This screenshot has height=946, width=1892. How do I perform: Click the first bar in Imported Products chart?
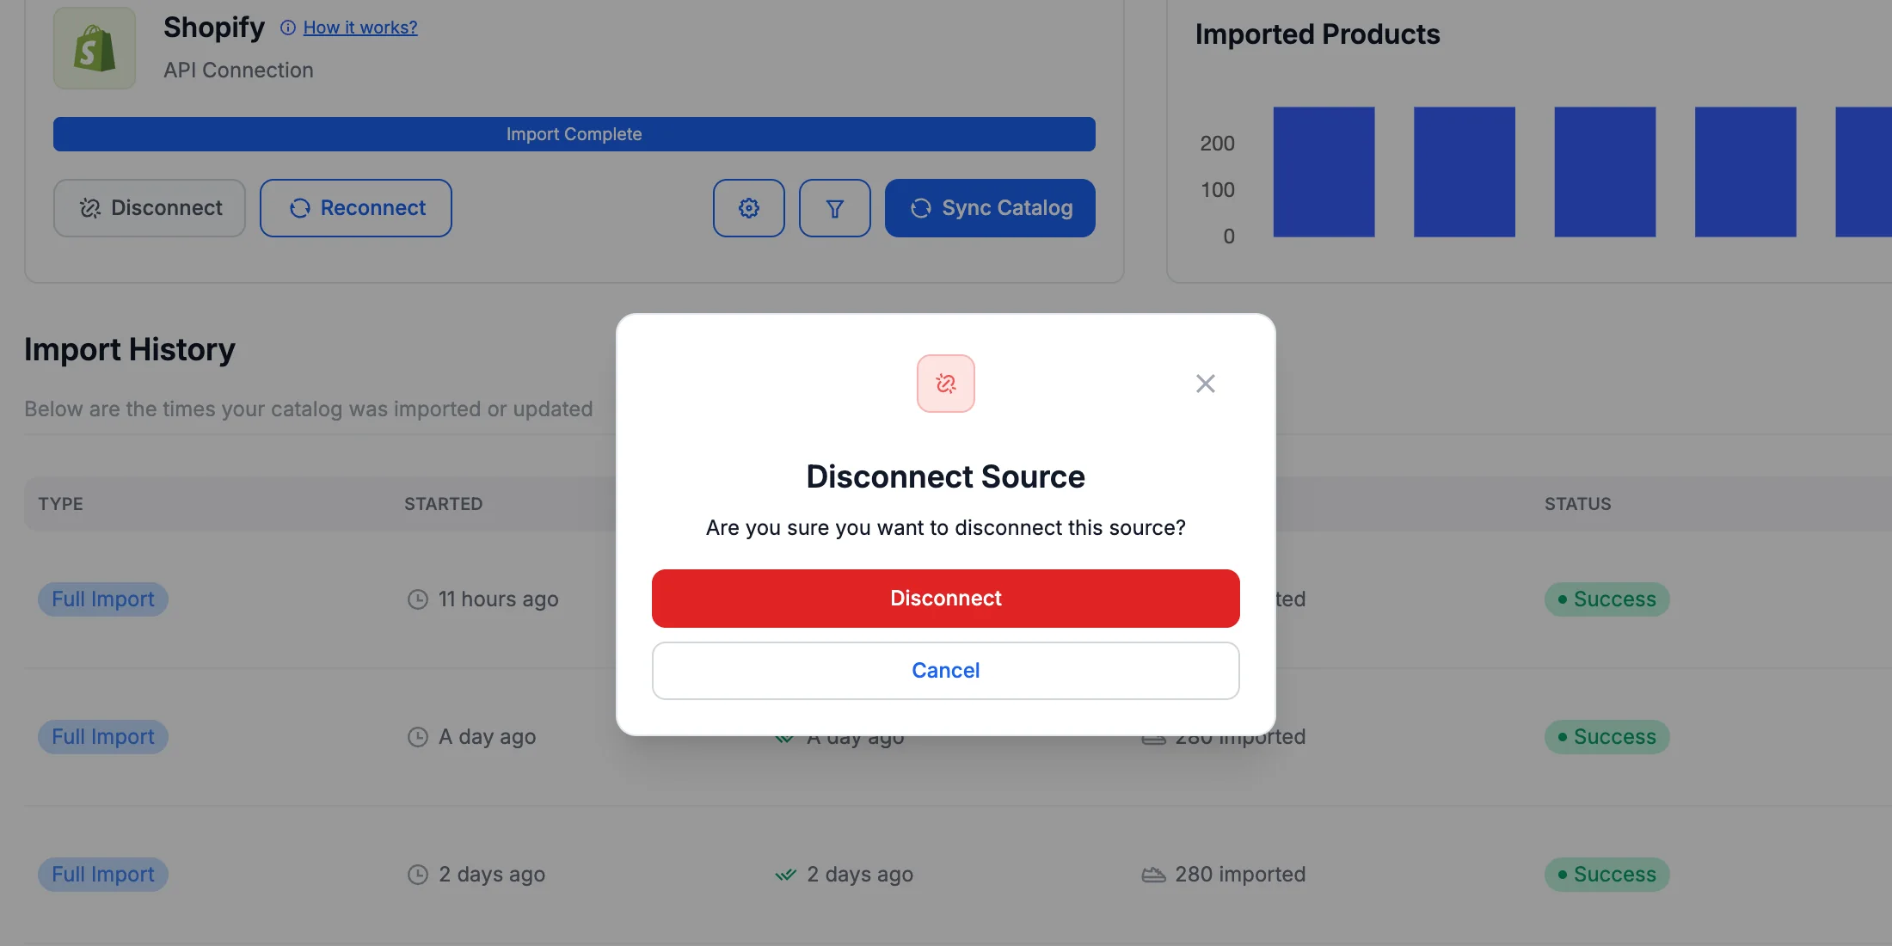[1324, 172]
